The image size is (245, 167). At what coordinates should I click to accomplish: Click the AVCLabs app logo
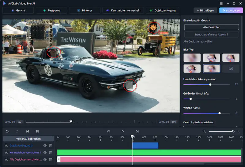(x=4, y=3)
